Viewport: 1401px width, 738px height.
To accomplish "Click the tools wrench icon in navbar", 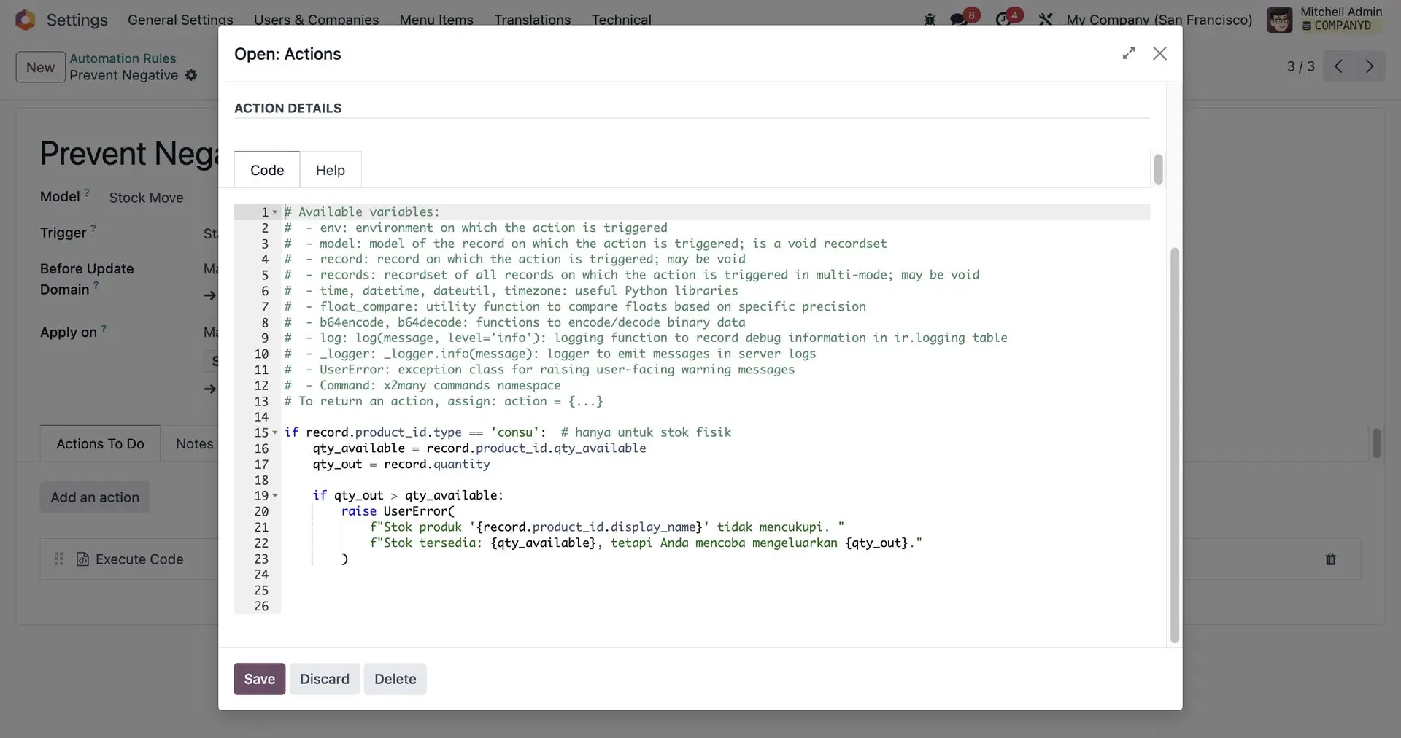I will click(x=1046, y=20).
